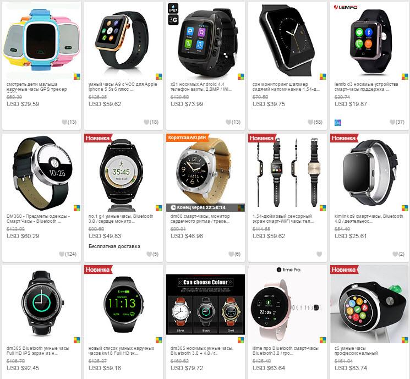Open the no.1 g4 smart watch title link
410x379 pixels.
pos(121,219)
